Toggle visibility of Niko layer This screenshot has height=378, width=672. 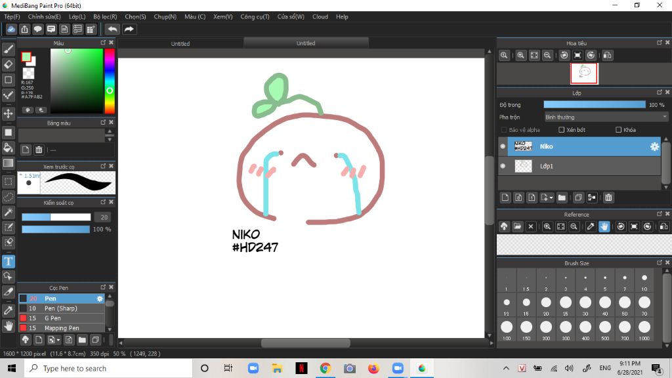pyautogui.click(x=503, y=146)
